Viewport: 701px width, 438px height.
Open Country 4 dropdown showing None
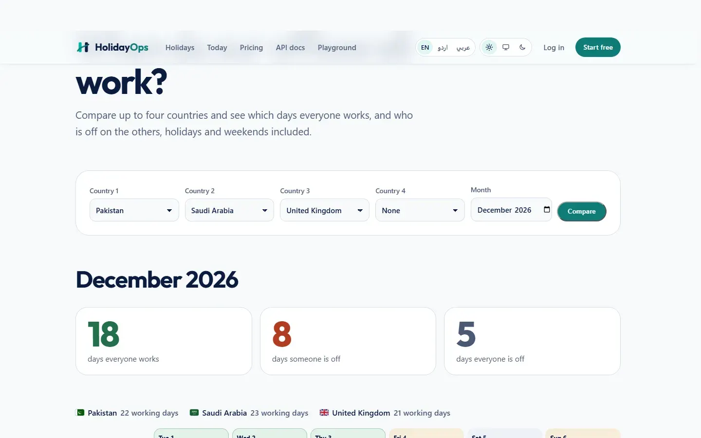pos(420,210)
